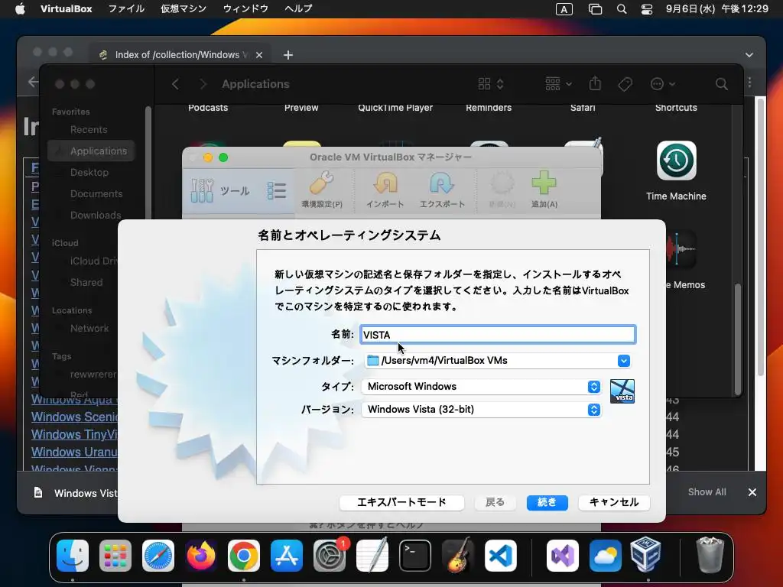
Task: Click Finder tags icon
Action: (x=625, y=84)
